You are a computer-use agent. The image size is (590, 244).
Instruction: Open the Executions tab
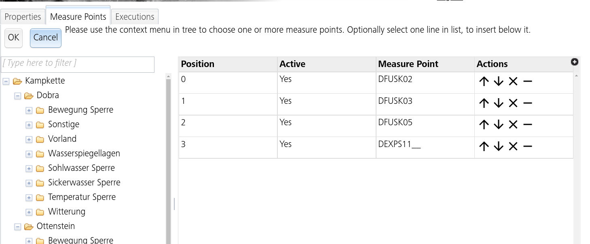(134, 16)
